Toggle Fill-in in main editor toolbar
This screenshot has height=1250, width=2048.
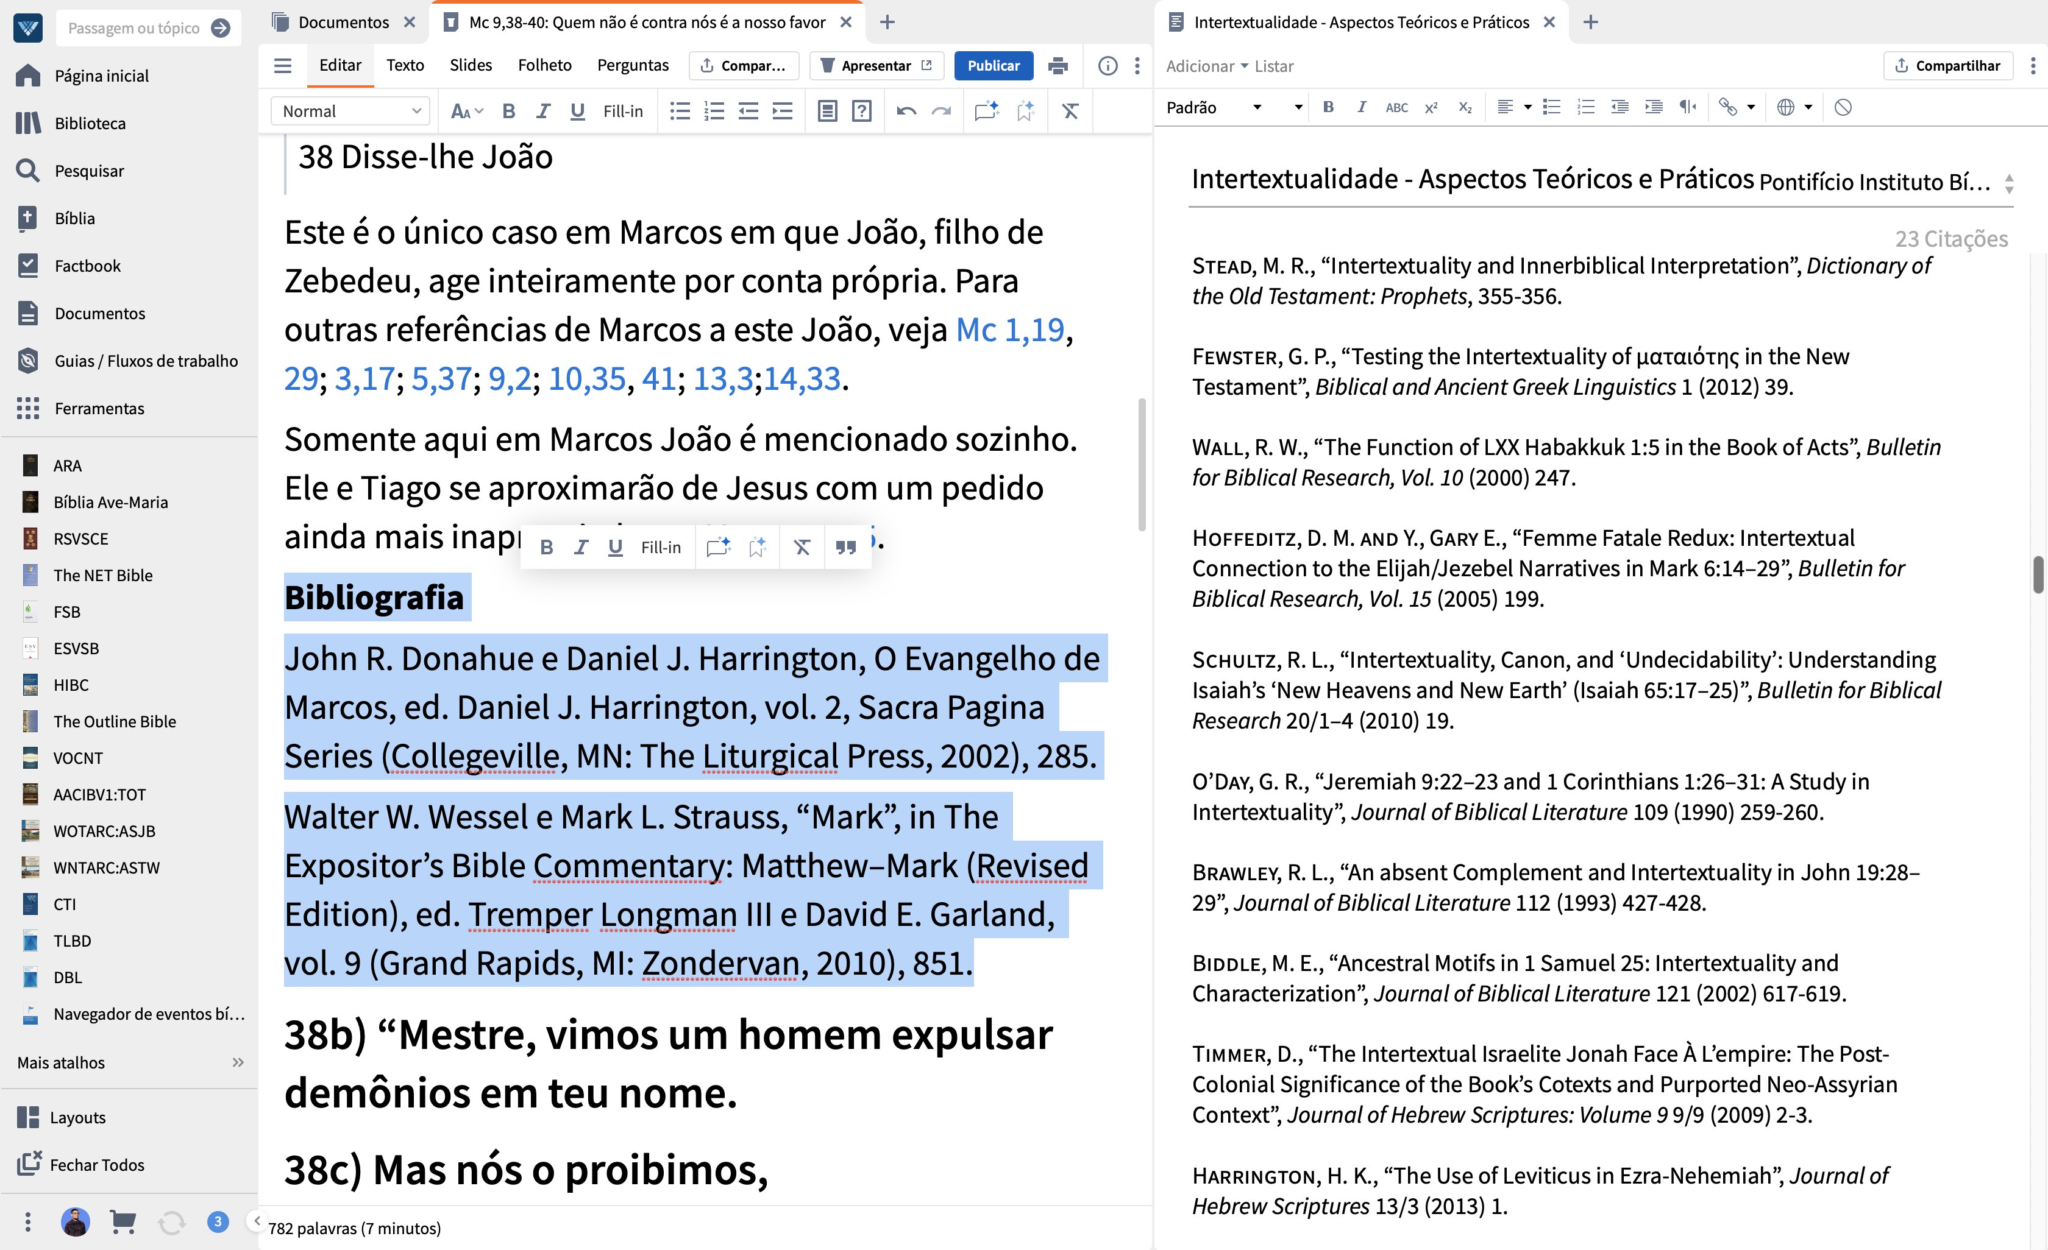click(622, 110)
